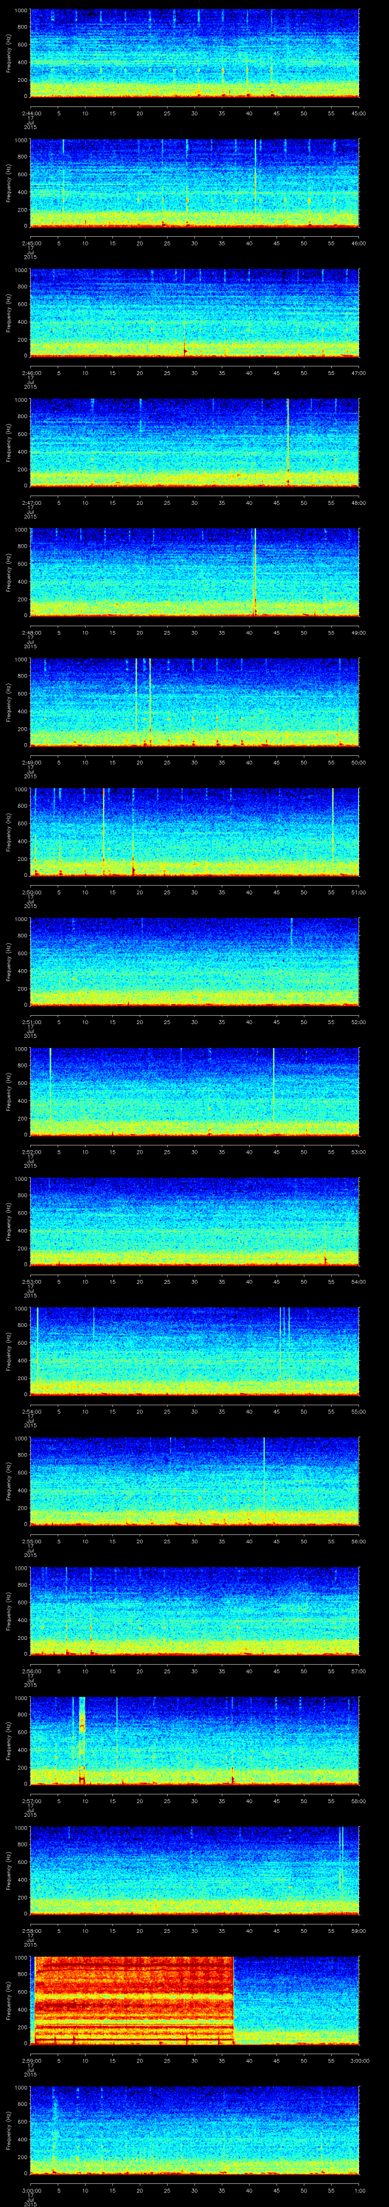The width and height of the screenshot is (389, 2207).
Task: Open the spectrogram panel starting at 2:44:00
Action: [x=194, y=53]
